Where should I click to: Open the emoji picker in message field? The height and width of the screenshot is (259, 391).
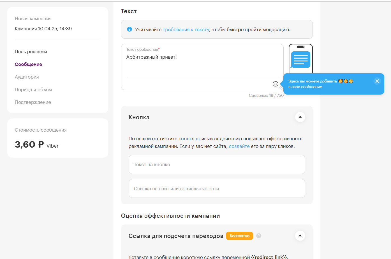click(x=276, y=84)
